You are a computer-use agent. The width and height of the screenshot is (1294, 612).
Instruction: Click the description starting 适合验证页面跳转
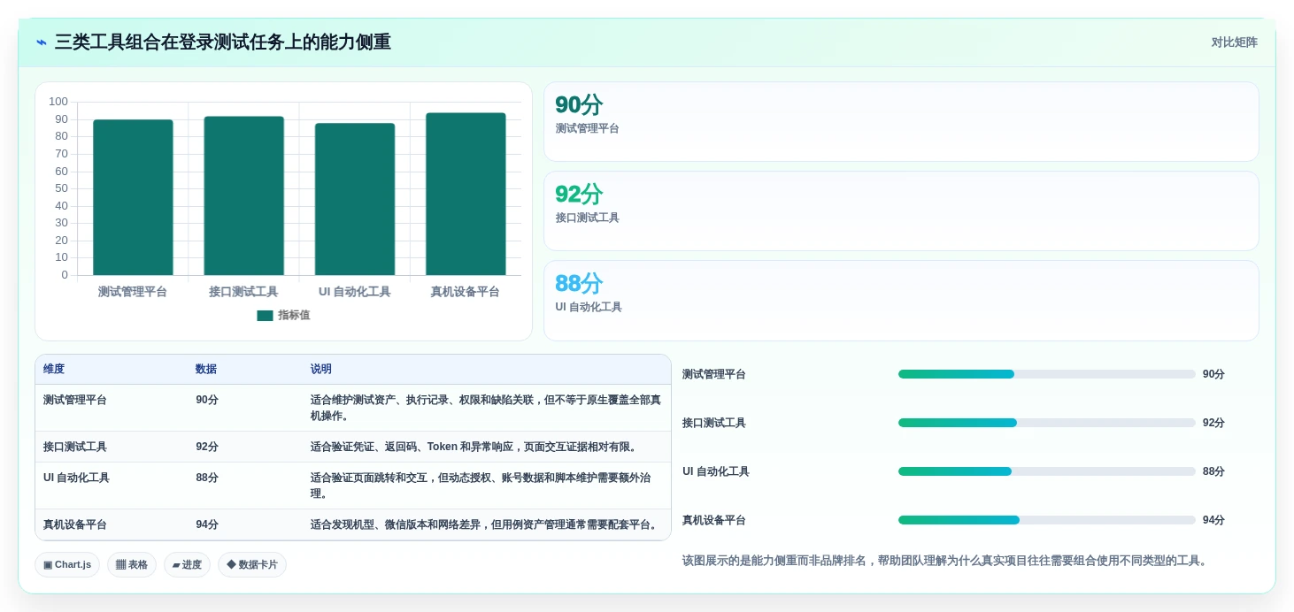click(x=481, y=486)
